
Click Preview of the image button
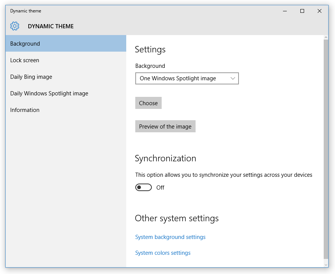click(165, 126)
